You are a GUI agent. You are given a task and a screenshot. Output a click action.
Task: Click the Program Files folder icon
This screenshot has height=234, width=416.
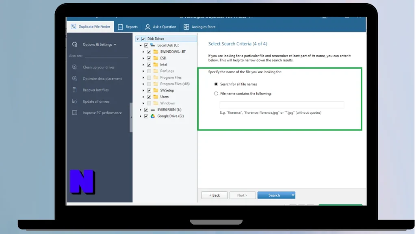pos(156,77)
